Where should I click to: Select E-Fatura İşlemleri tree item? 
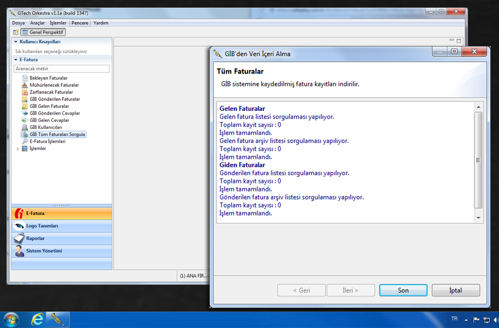tap(47, 141)
